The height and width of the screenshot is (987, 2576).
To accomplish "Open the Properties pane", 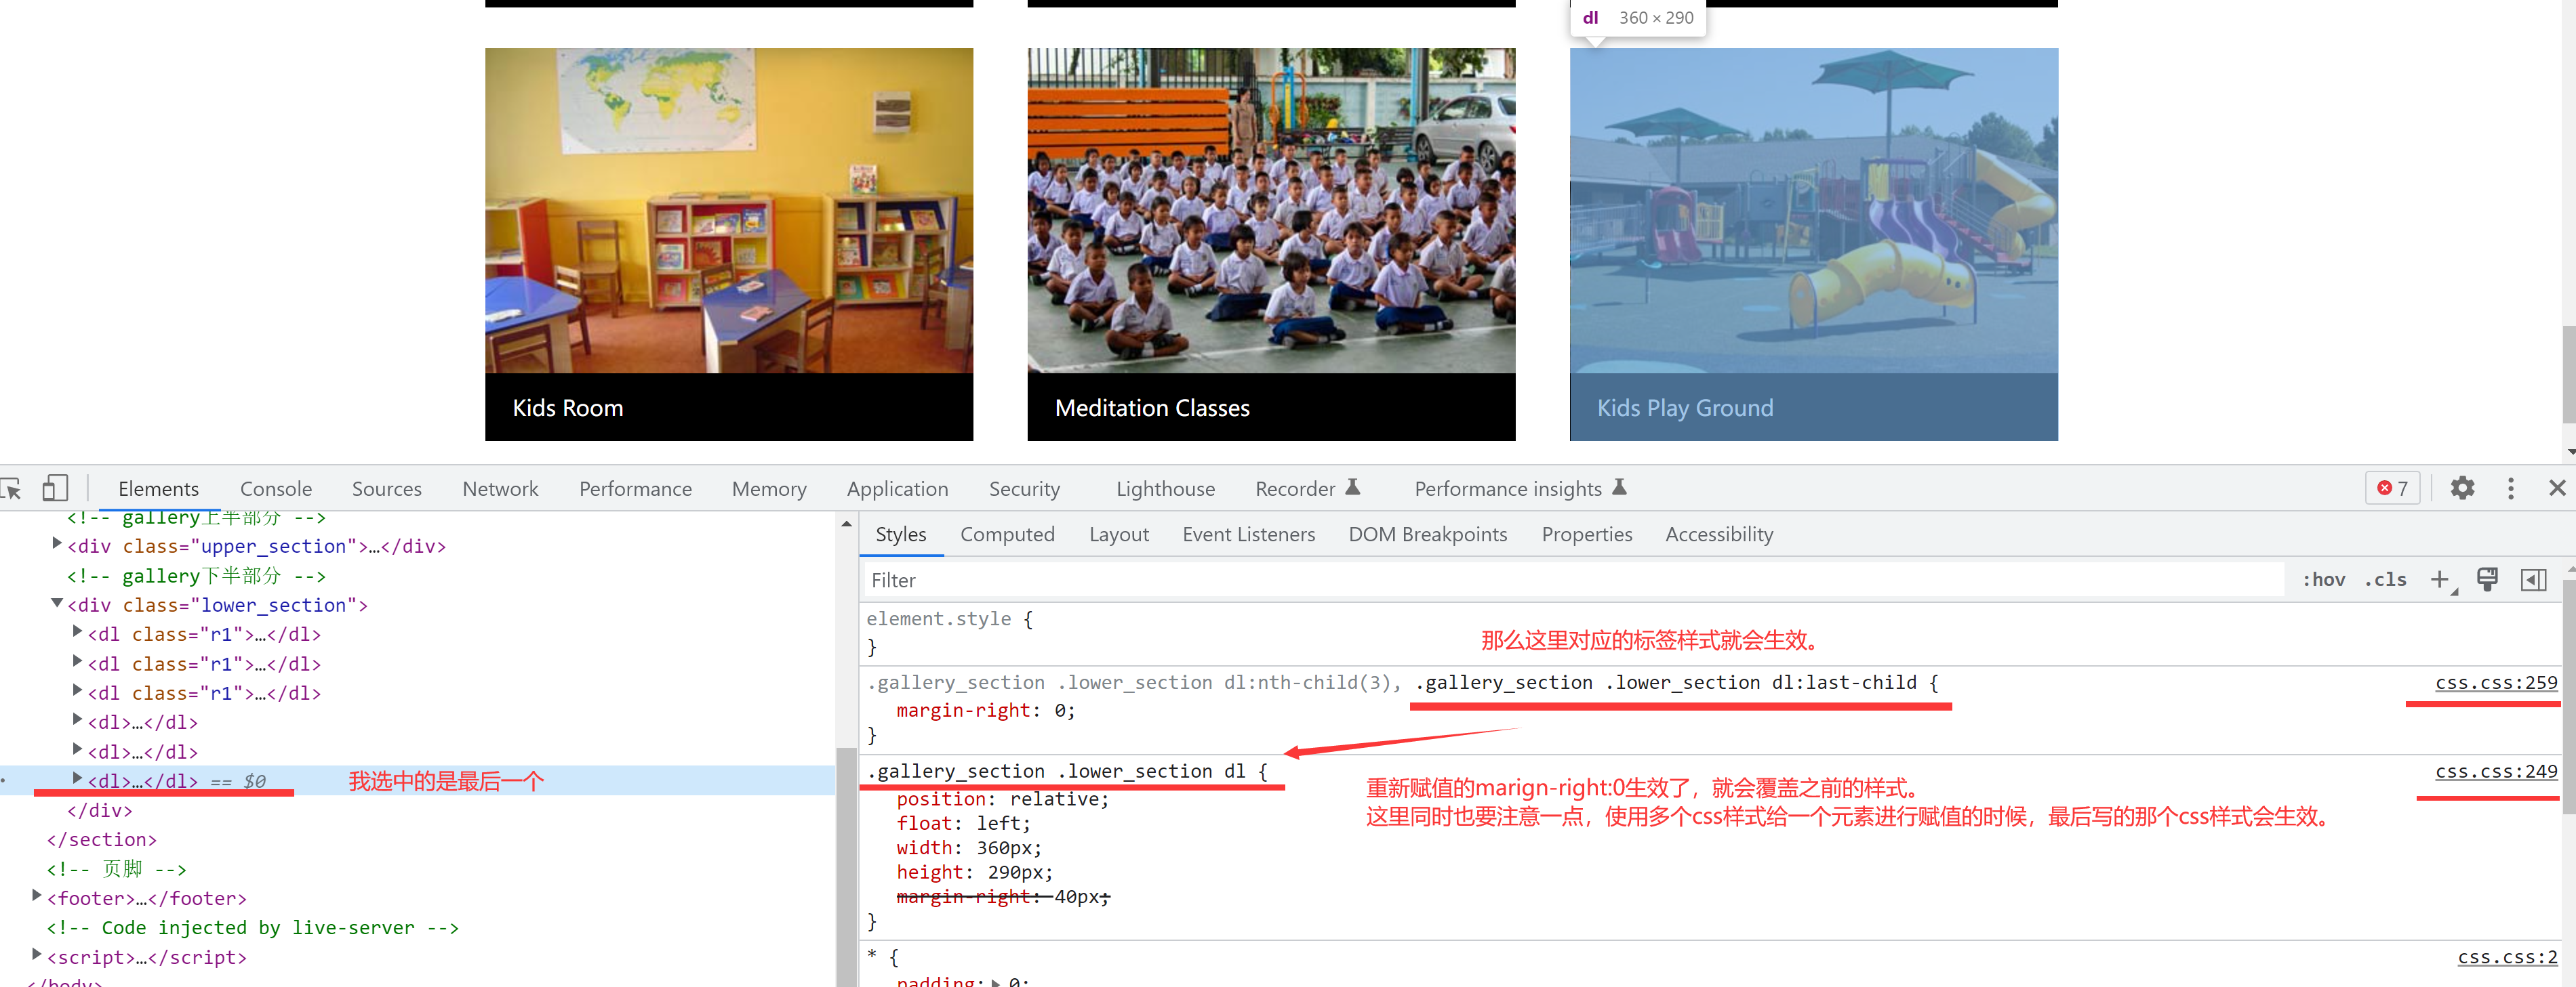I will (1586, 534).
